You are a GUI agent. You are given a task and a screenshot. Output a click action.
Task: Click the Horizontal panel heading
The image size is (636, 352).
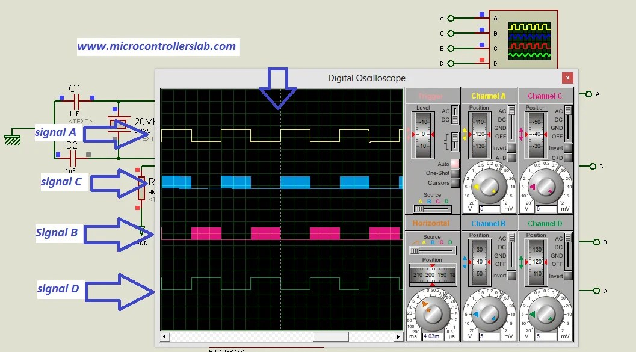(x=431, y=223)
